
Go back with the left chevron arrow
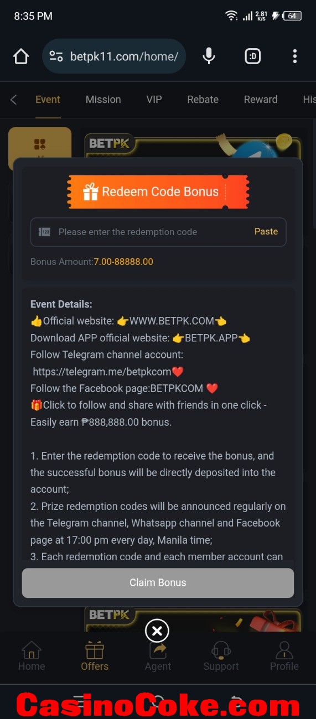coord(14,100)
